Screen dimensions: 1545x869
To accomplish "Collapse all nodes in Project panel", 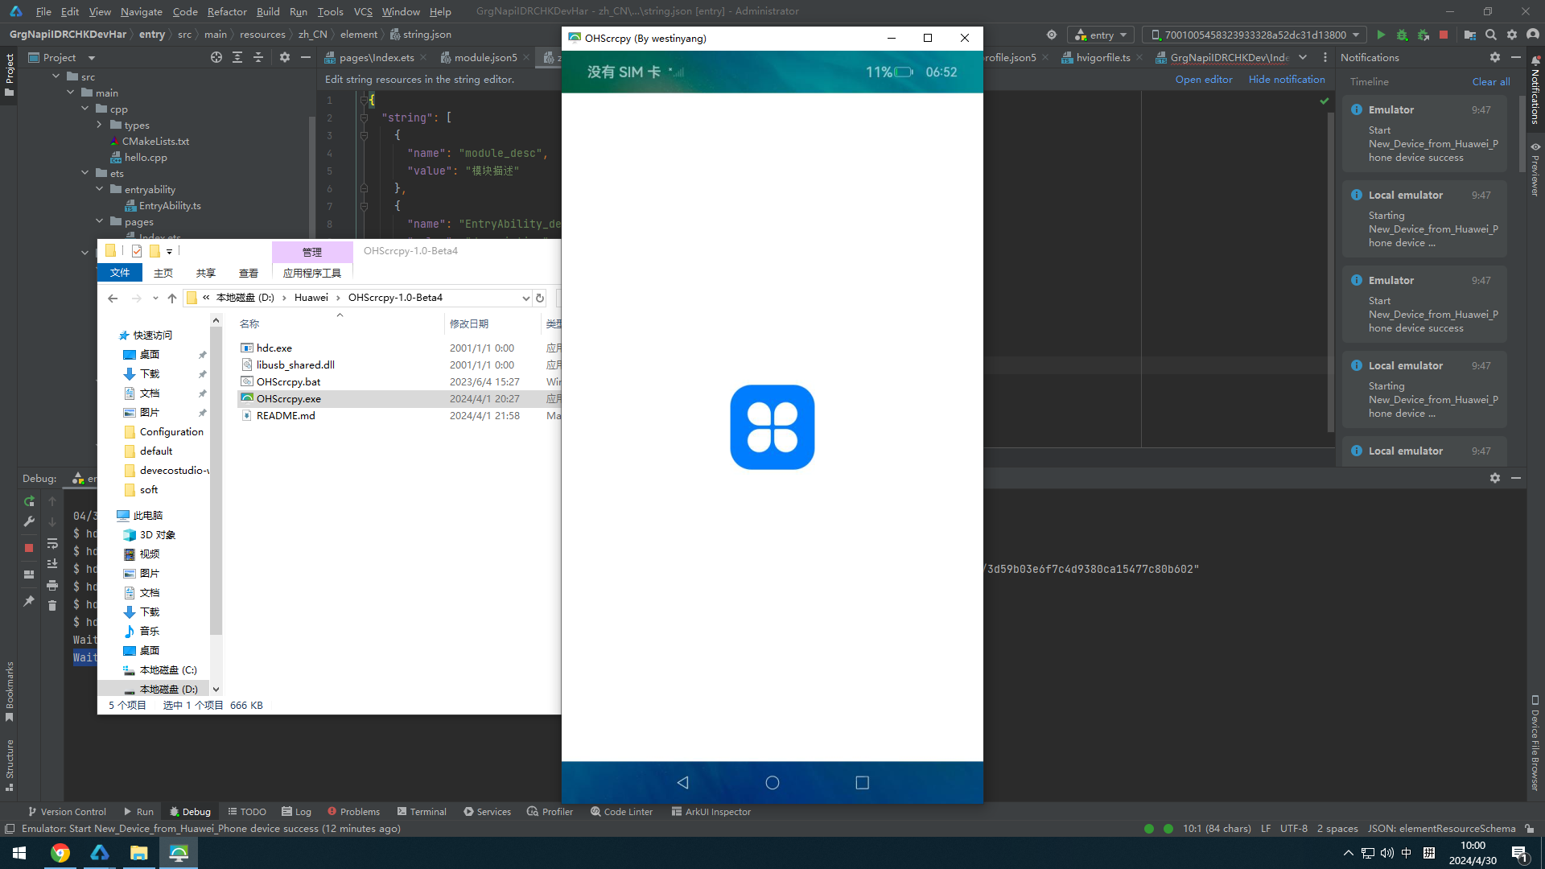I will (x=258, y=57).
